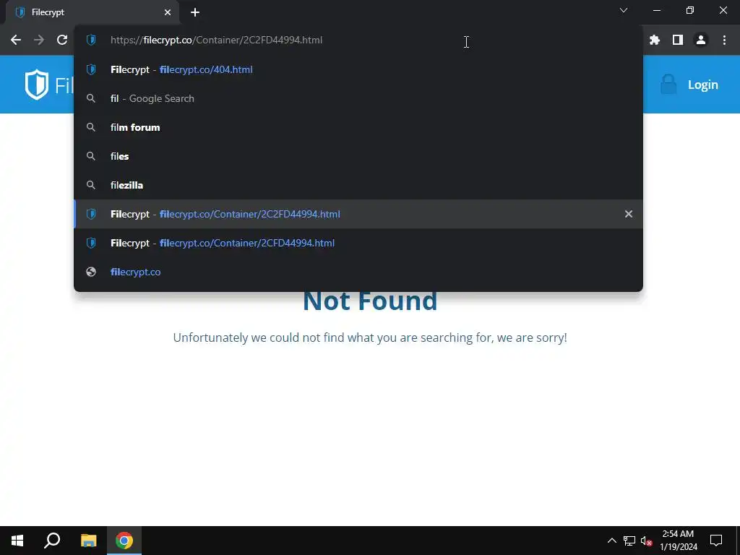
Task: Open Windows taskbar search
Action: (x=52, y=541)
